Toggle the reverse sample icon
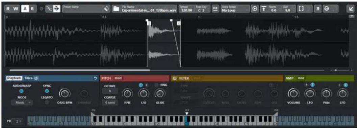357x128 pixels. point(317,9)
